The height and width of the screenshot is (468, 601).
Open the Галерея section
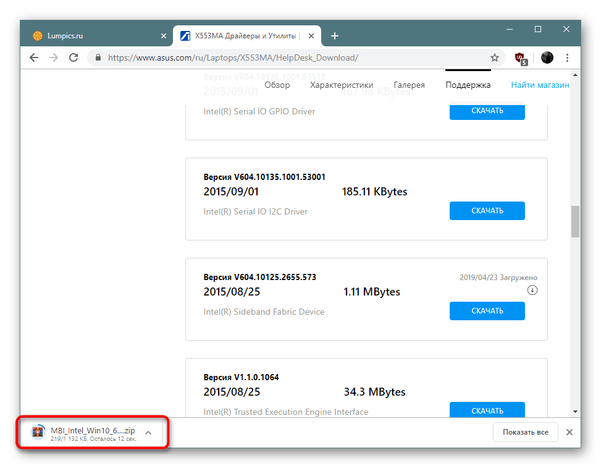tap(409, 85)
